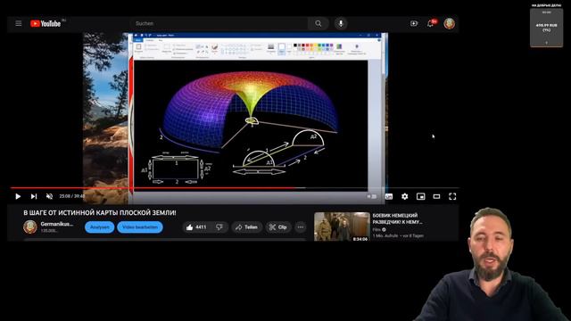Viewport: 571px width, 321px height.
Task: Open the Size dropdown in Paint ribbon
Action: pyautogui.click(x=270, y=48)
